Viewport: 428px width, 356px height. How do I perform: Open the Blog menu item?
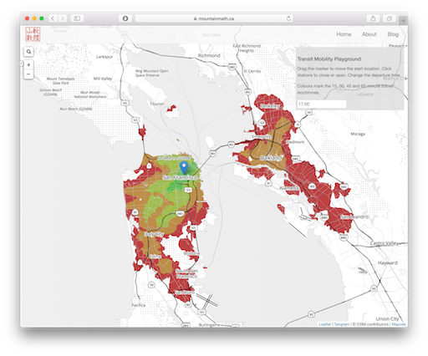pos(393,34)
